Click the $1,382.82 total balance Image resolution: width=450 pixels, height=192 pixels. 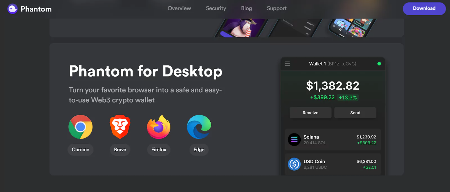333,86
